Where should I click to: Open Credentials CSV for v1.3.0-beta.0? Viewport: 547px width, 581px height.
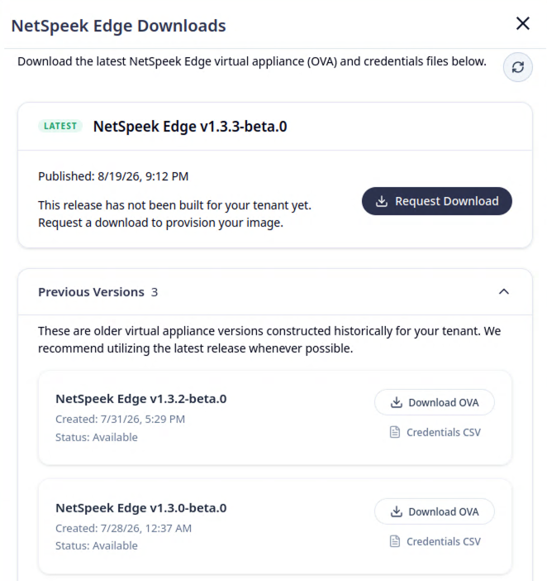[435, 541]
